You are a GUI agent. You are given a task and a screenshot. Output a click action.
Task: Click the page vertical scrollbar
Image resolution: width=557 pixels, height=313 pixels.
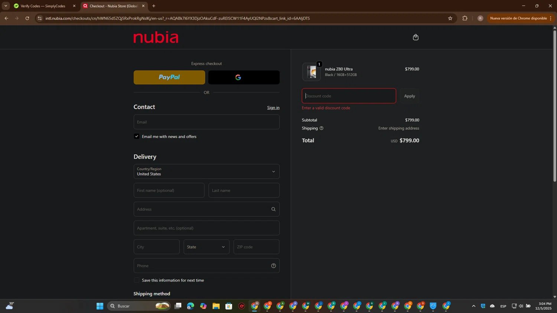[x=555, y=106]
